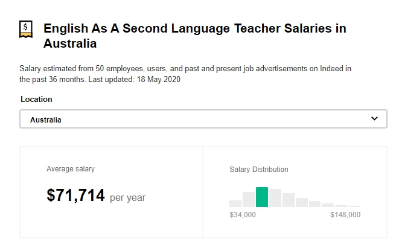The height and width of the screenshot is (245, 396).
Task: Select the last, shortest distribution bar
Action: click(354, 206)
